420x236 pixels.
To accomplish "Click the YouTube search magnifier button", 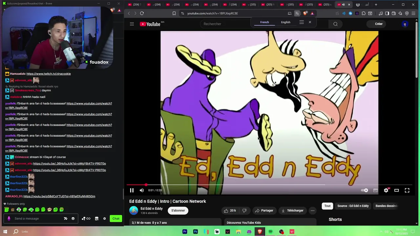I will pyautogui.click(x=335, y=24).
